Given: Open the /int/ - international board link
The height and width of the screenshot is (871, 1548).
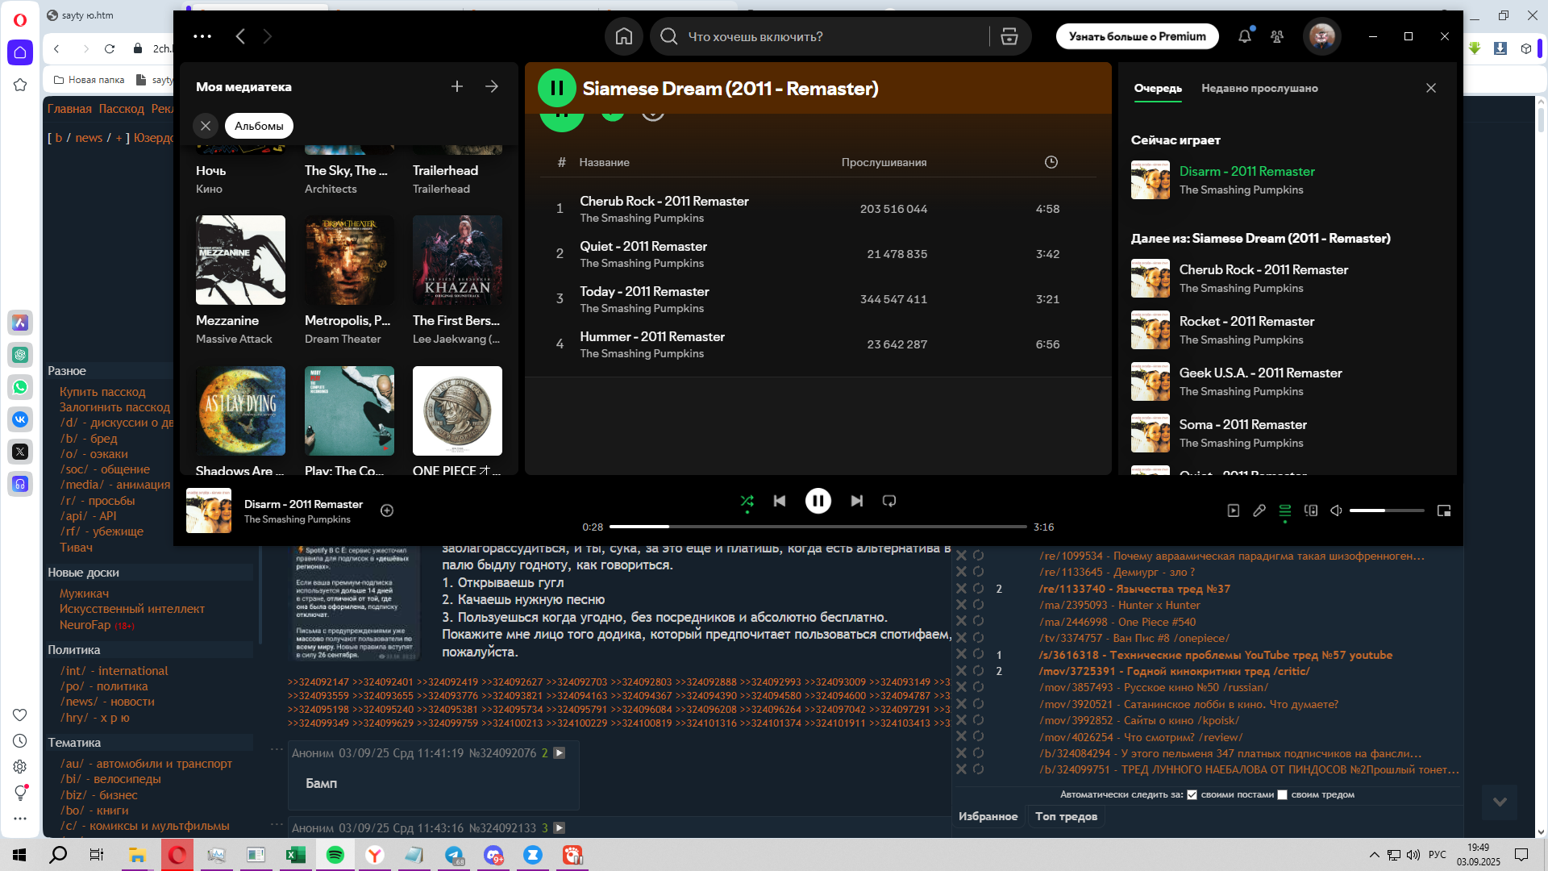Looking at the screenshot, I should pyautogui.click(x=114, y=671).
